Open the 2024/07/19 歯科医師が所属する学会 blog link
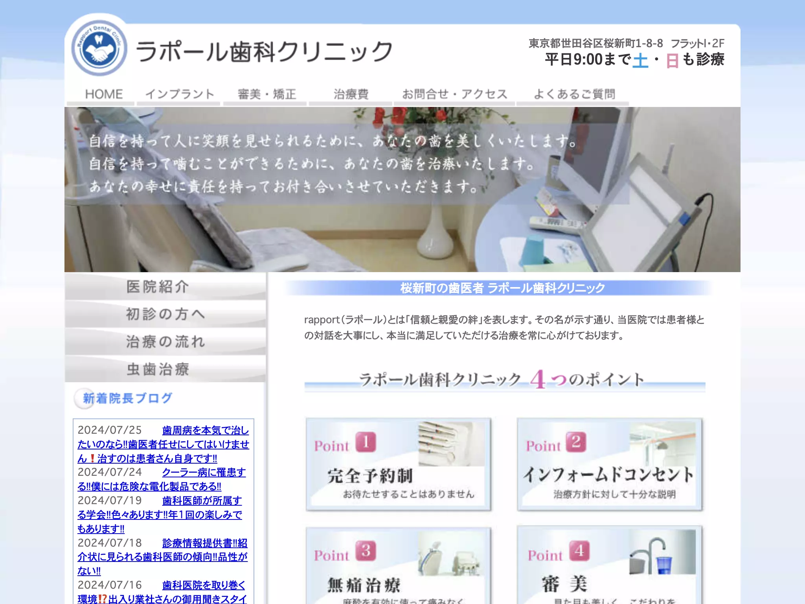This screenshot has height=604, width=805. pyautogui.click(x=160, y=515)
